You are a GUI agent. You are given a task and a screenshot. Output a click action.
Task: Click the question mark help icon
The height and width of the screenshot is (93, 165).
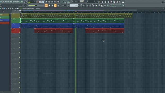[111, 2]
